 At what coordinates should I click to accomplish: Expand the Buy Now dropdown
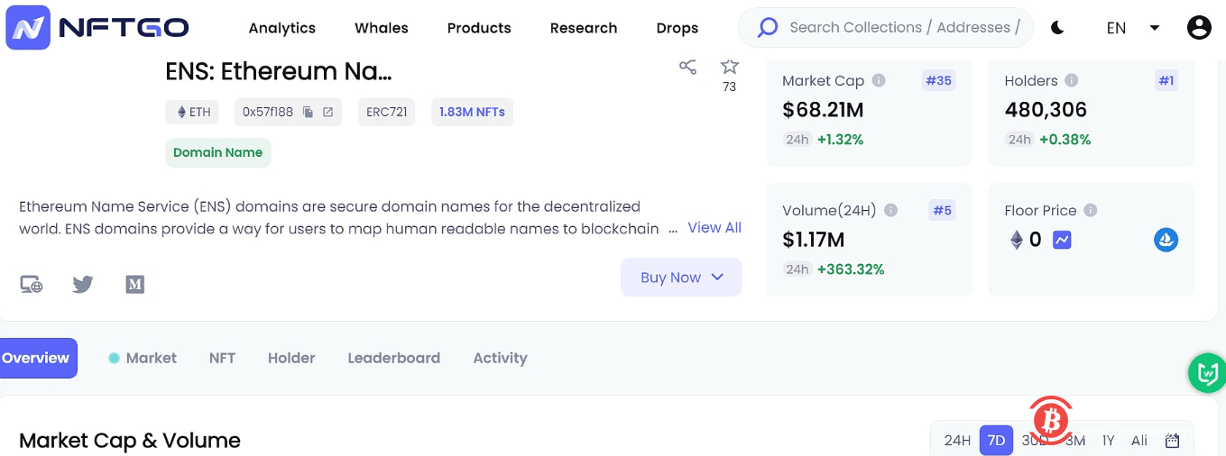pyautogui.click(x=681, y=278)
